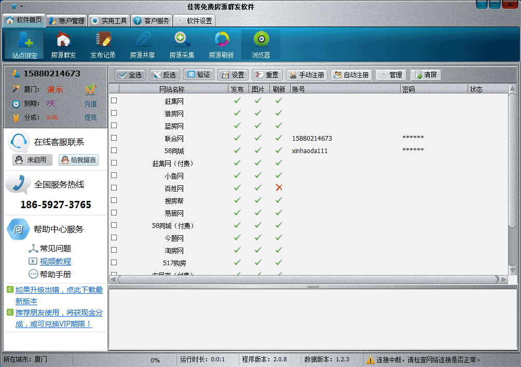The width and height of the screenshot is (521, 367).
Task: Click the 自动注册 auto register button
Action: (x=351, y=74)
